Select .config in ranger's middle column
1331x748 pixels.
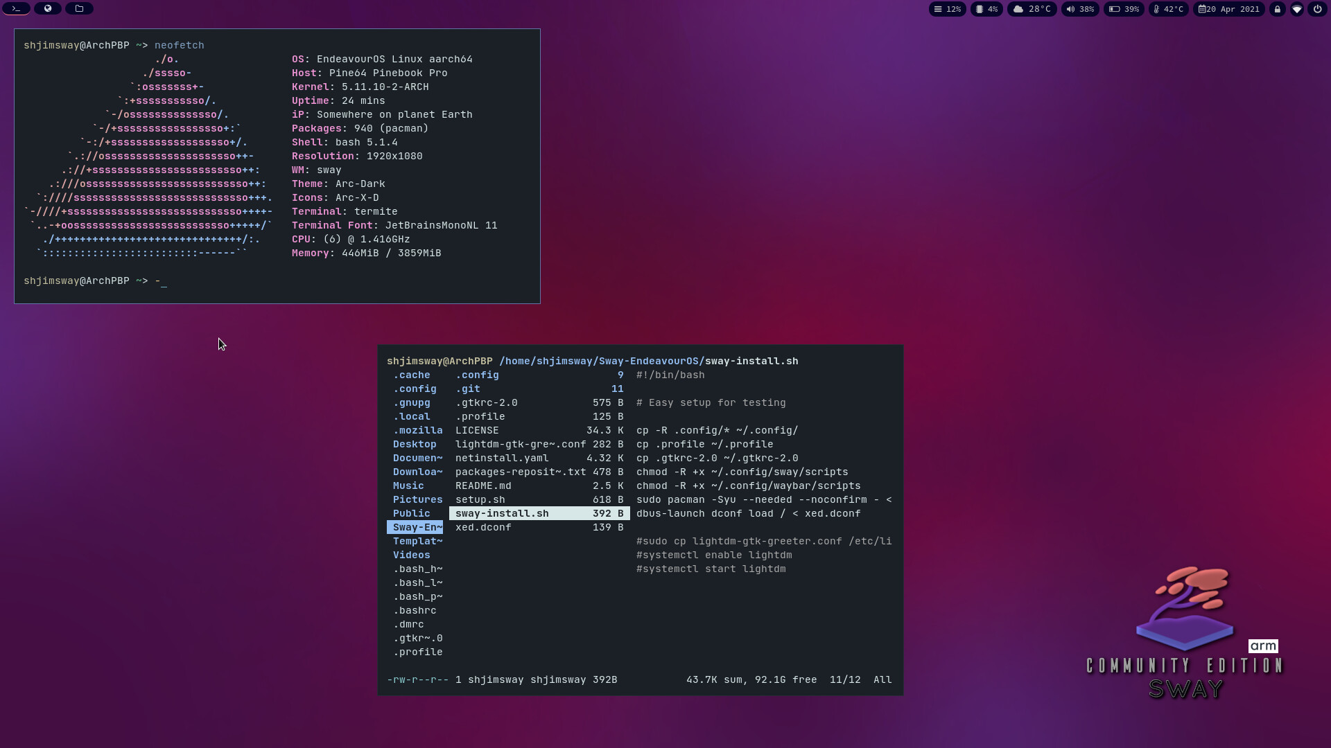coord(539,375)
